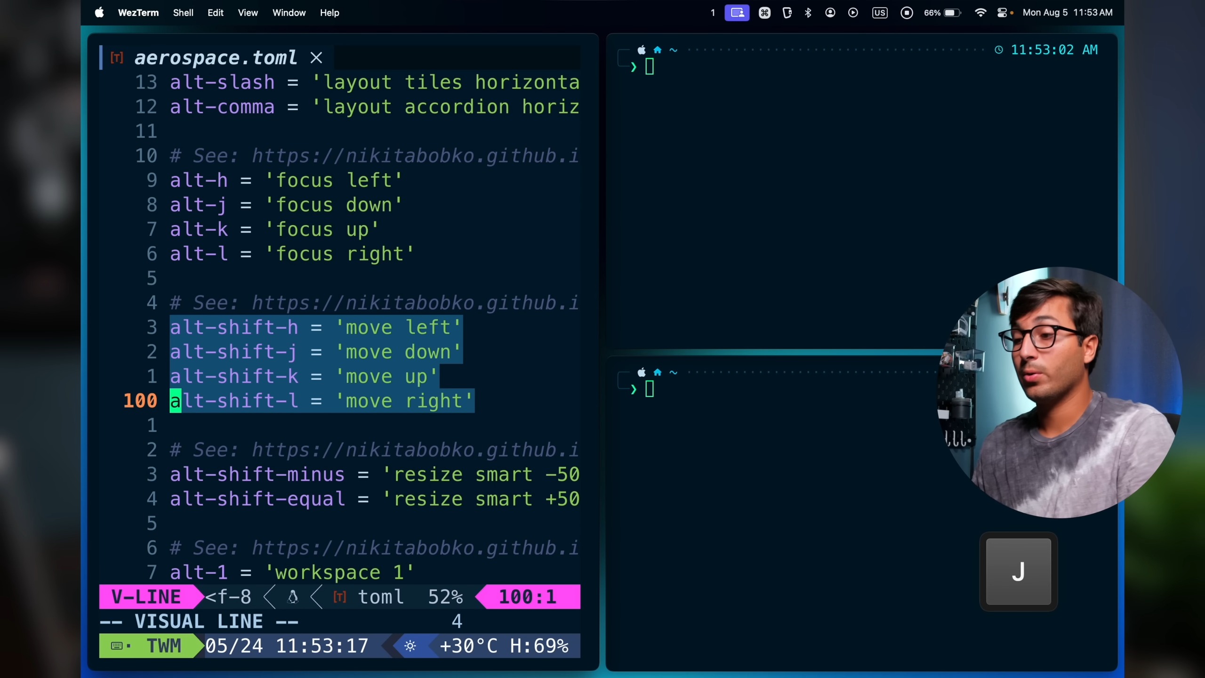This screenshot has width=1205, height=678.
Task: Select the aerospace.toml tab
Action: (215, 58)
